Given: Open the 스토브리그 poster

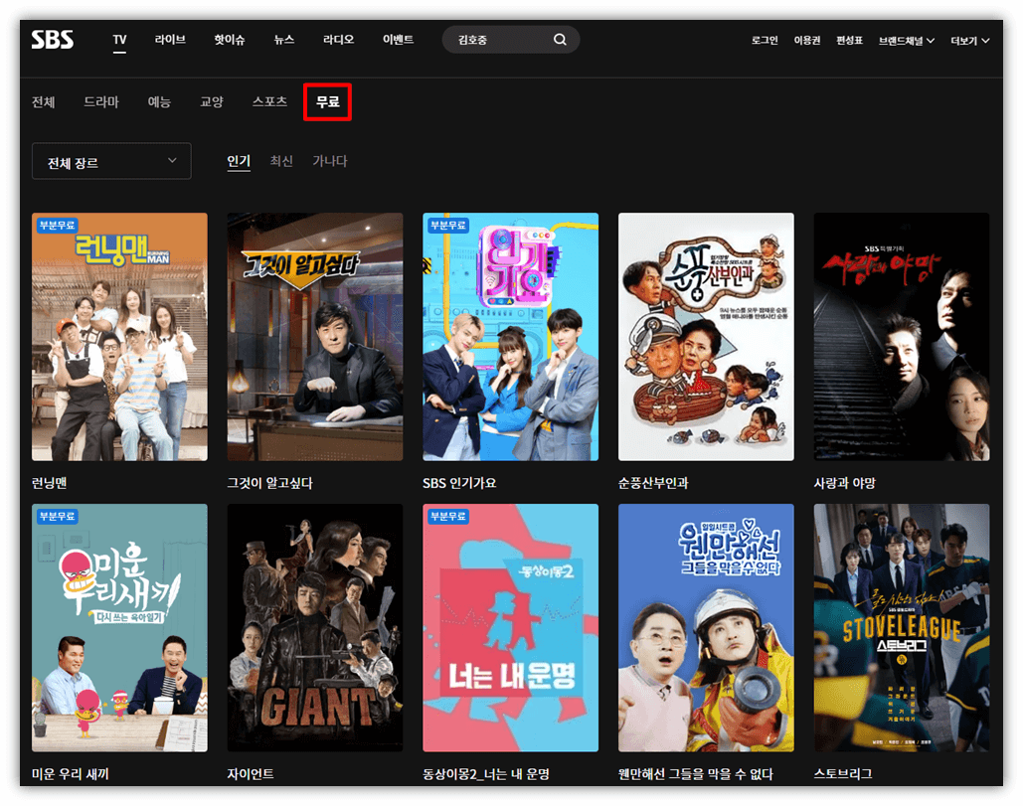Looking at the screenshot, I should [902, 627].
